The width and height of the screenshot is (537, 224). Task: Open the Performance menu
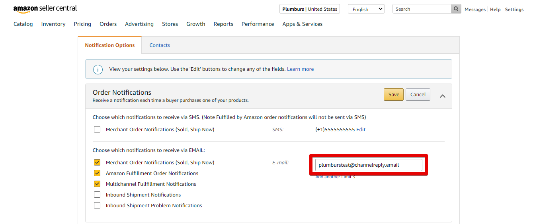point(258,24)
